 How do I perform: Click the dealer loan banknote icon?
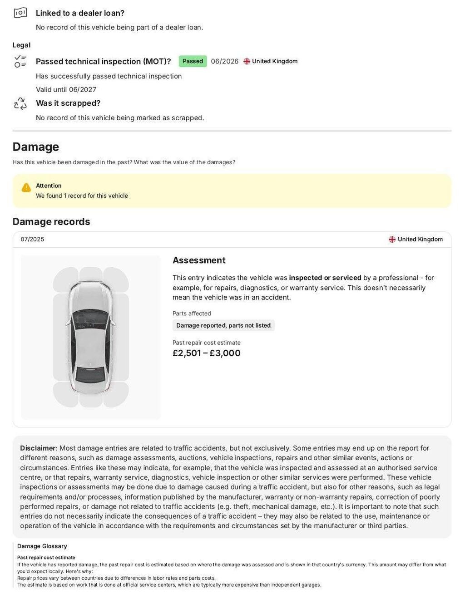[x=20, y=13]
